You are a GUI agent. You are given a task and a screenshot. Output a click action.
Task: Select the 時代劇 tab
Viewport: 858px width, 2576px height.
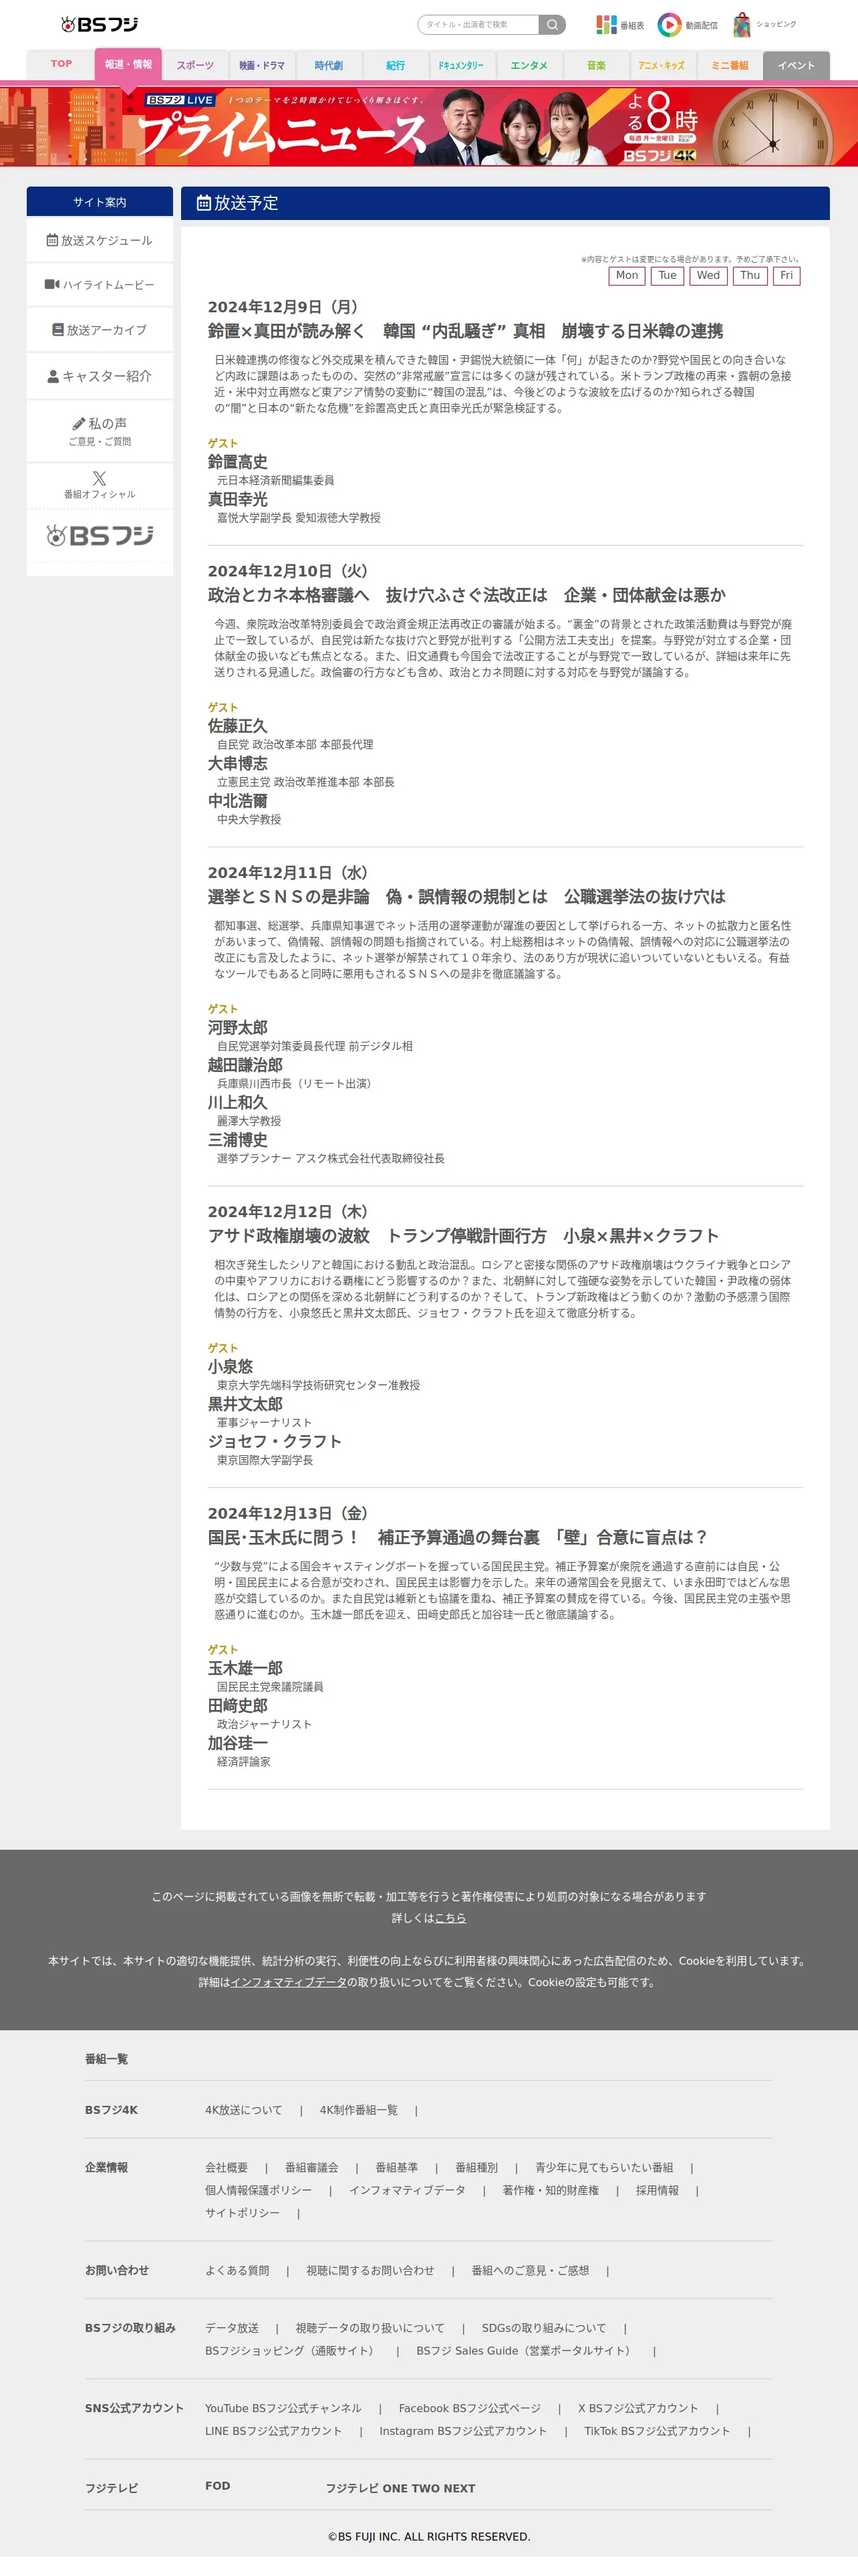pos(329,65)
